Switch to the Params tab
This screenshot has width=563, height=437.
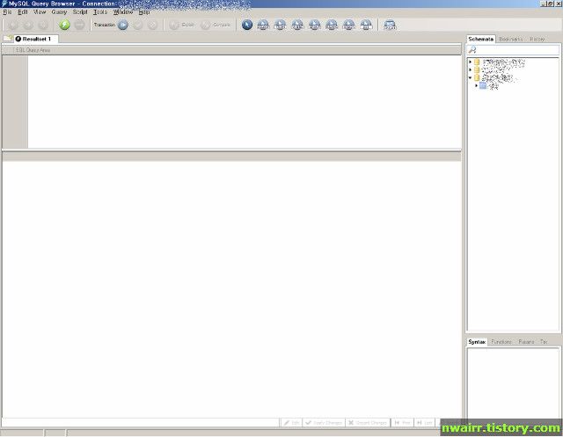pos(526,342)
